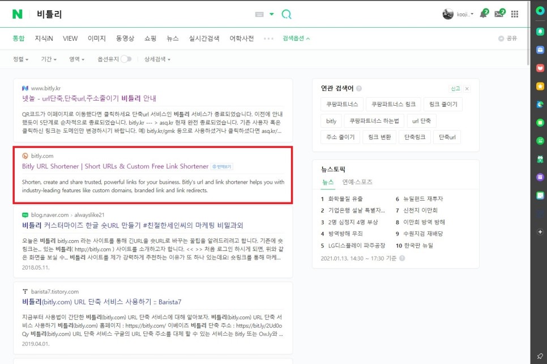Click the www.bitly.kr URL
The image size is (547, 364).
click(46, 89)
